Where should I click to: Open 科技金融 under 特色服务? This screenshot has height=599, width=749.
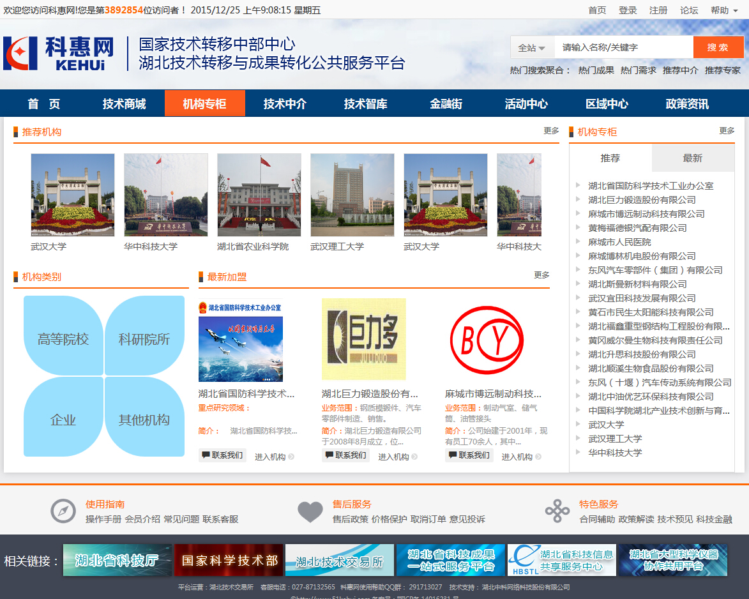(714, 519)
